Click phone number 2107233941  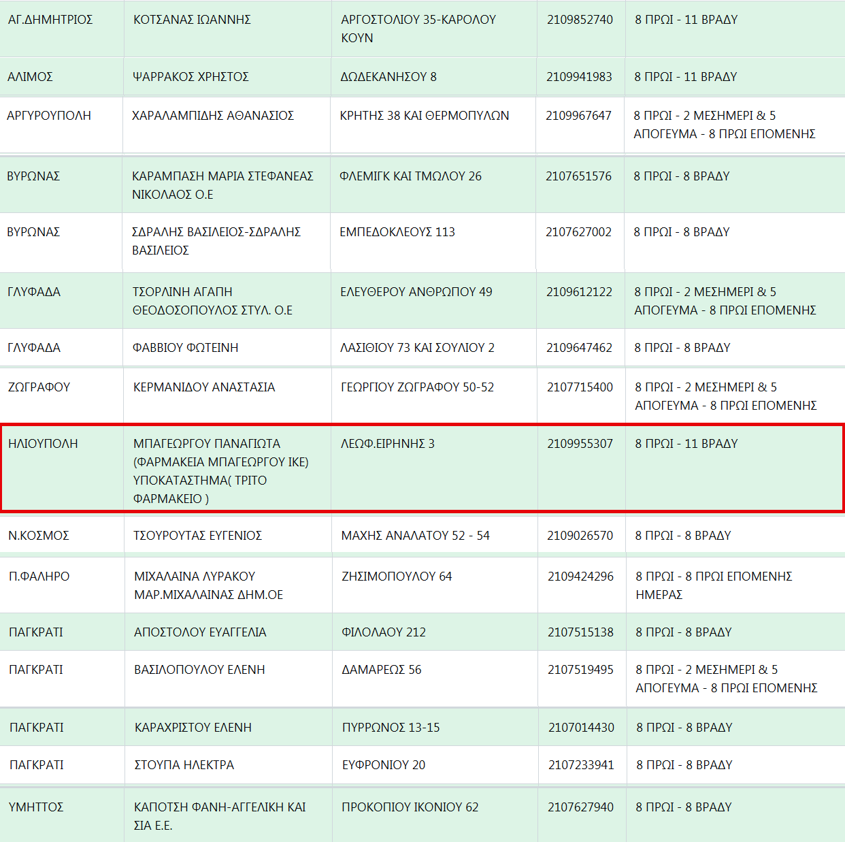pos(581,765)
